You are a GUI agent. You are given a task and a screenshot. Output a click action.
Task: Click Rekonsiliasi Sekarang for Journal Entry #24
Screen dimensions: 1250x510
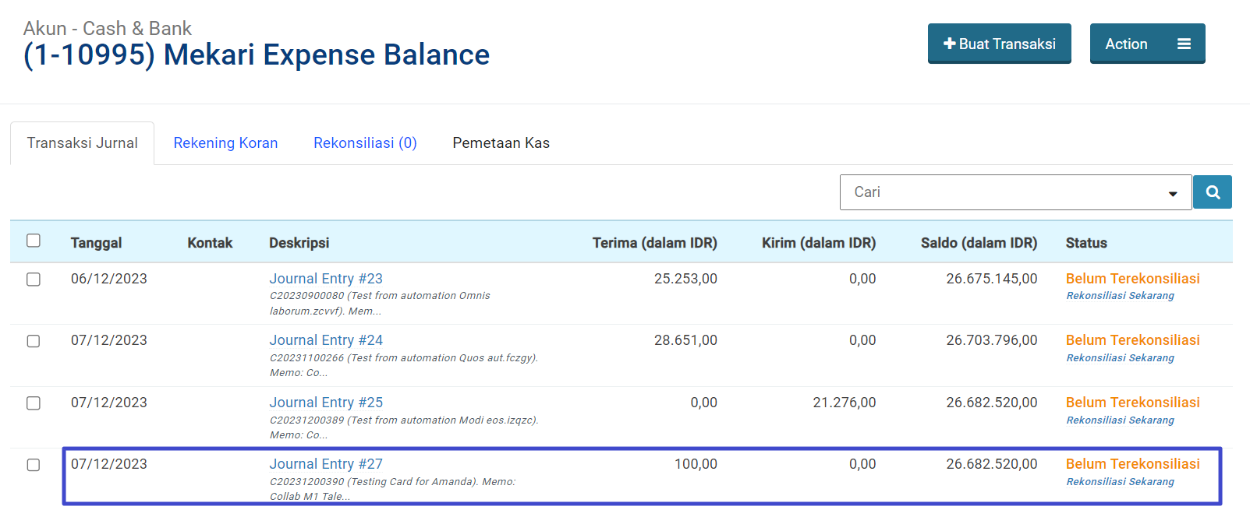(x=1120, y=358)
